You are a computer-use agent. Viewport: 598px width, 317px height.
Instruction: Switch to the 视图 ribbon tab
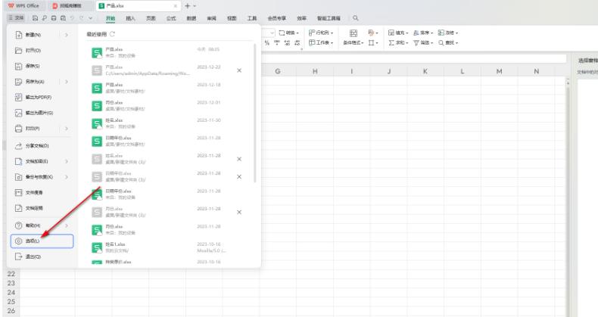coord(232,18)
